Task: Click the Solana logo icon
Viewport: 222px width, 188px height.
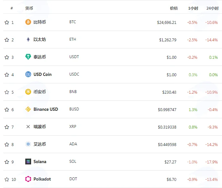Action: (28, 162)
